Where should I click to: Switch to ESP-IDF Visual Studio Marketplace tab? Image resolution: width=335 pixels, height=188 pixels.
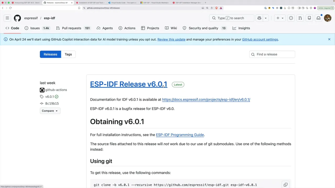[155, 3]
